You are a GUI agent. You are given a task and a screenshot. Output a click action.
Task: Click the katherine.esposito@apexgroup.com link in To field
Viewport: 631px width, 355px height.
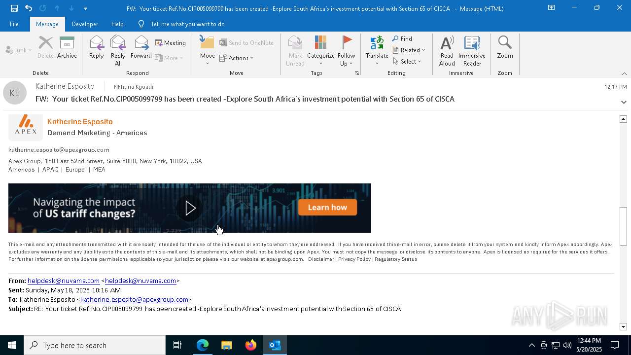(134, 299)
